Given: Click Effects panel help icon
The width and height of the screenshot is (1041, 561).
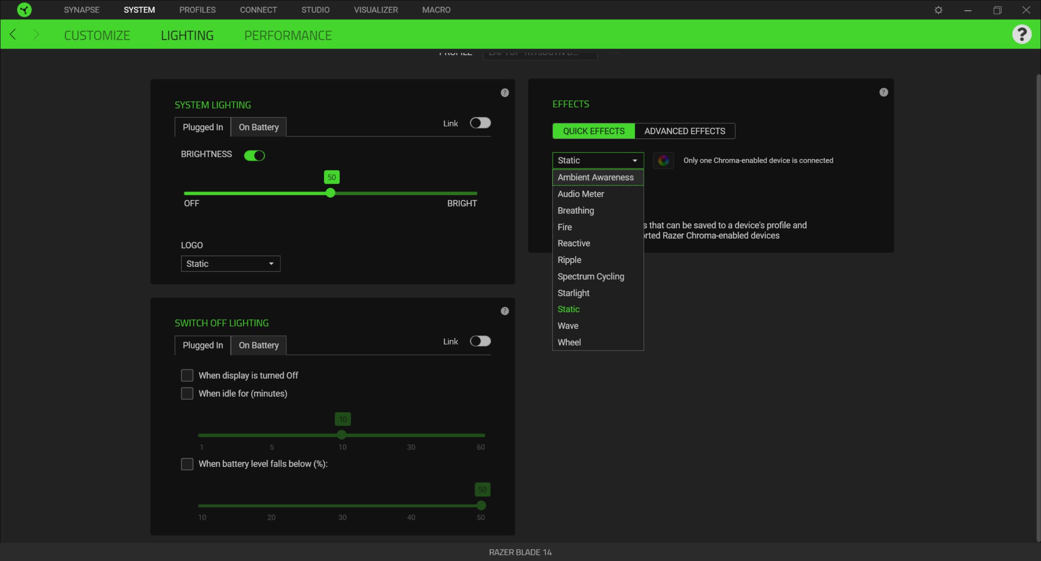Looking at the screenshot, I should point(883,92).
